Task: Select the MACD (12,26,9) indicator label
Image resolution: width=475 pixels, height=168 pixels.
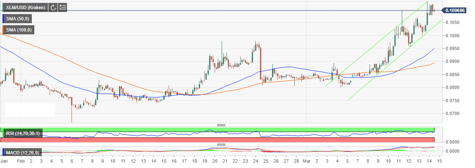Action: click(21, 152)
